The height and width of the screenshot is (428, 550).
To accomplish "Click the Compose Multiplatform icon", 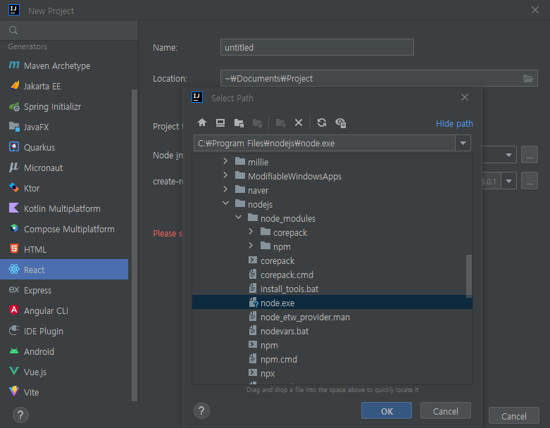I will click(13, 228).
